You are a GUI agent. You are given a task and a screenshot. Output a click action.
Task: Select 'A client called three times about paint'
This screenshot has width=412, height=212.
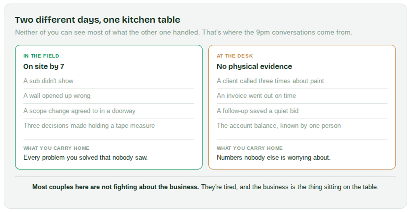click(302, 81)
